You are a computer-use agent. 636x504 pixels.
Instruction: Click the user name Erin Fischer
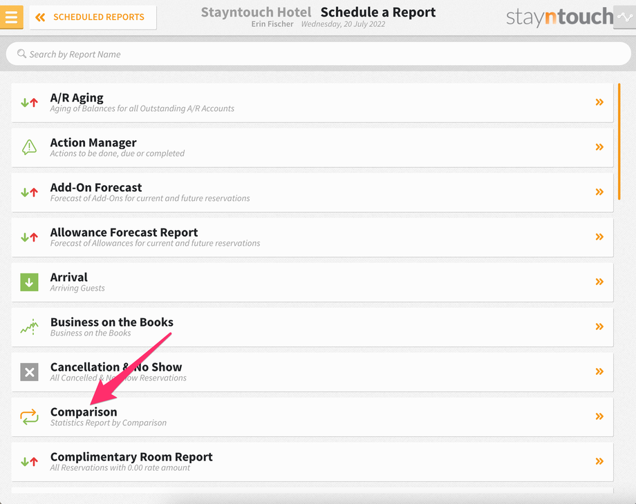(272, 24)
